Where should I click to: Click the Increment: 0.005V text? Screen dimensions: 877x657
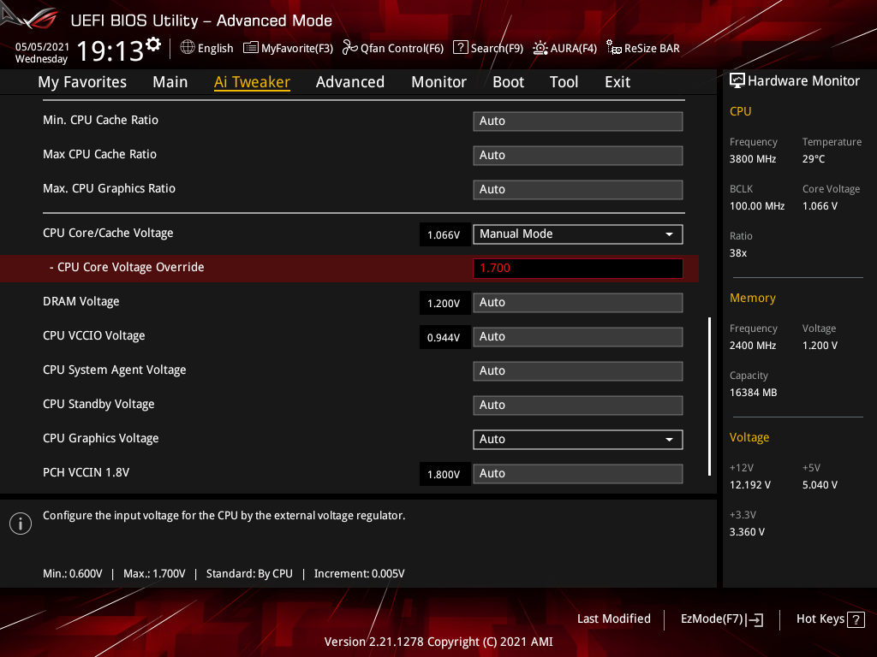click(x=359, y=573)
